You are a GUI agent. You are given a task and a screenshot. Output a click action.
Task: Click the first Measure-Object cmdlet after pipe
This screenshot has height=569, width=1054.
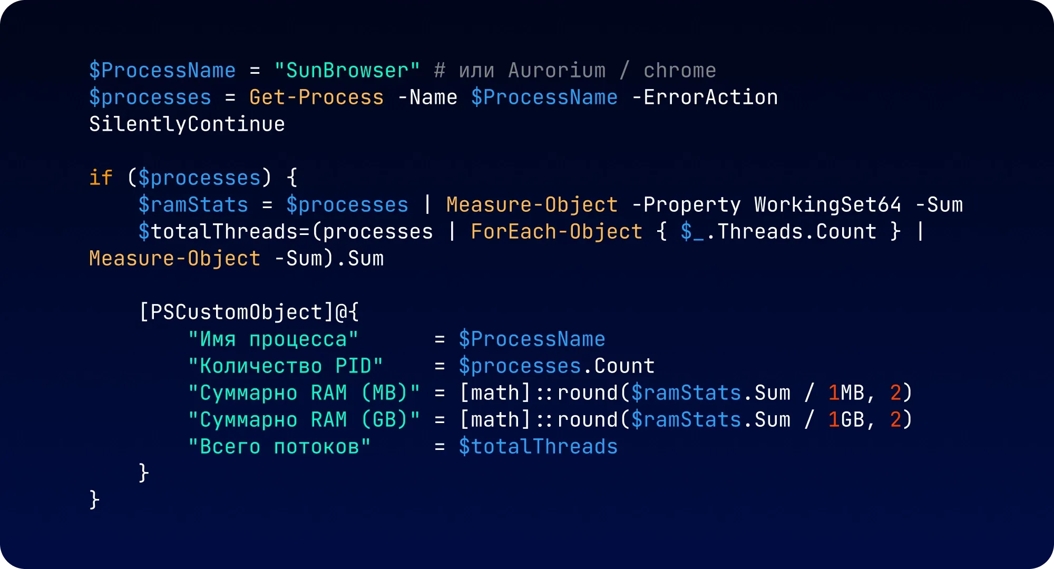pyautogui.click(x=532, y=204)
